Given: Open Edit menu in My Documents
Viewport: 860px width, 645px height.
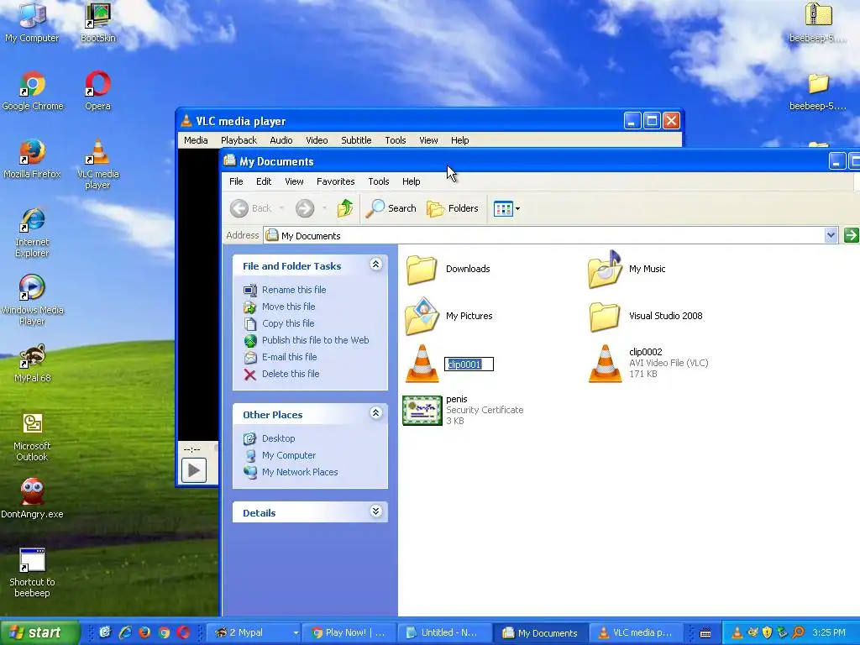Looking at the screenshot, I should pos(263,181).
